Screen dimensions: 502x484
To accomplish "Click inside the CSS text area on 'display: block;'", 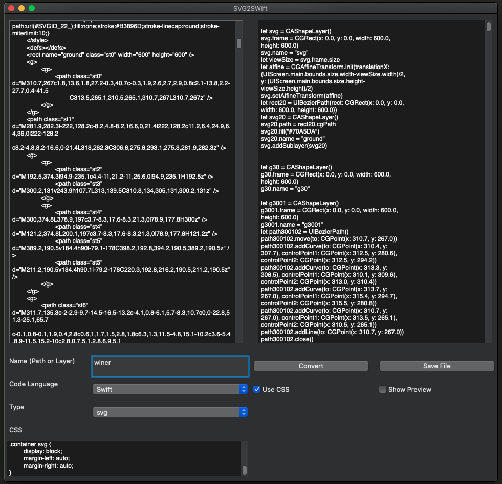I will tap(42, 451).
